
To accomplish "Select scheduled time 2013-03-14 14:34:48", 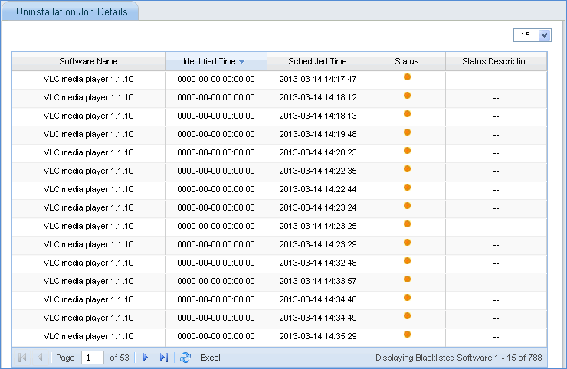I will click(318, 299).
